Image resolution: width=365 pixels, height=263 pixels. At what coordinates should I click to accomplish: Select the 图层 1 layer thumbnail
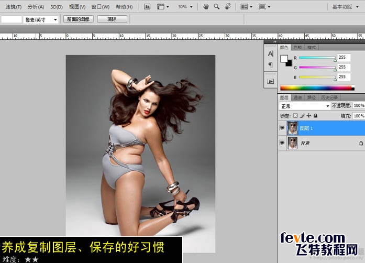(292, 128)
